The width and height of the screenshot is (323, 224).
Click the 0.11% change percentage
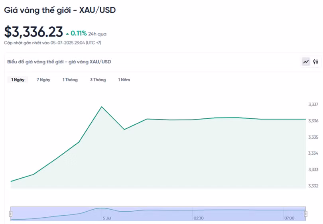click(79, 33)
